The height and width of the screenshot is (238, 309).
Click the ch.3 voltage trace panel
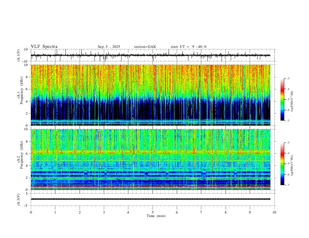[x=153, y=199]
